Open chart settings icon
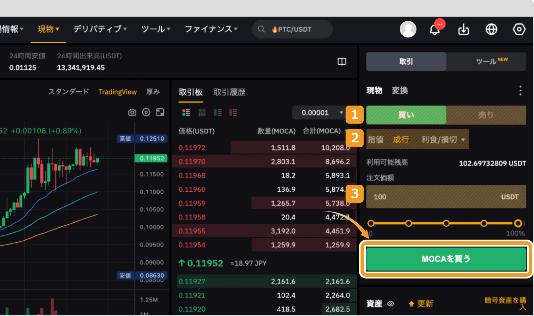This screenshot has height=316, width=534. click(146, 112)
